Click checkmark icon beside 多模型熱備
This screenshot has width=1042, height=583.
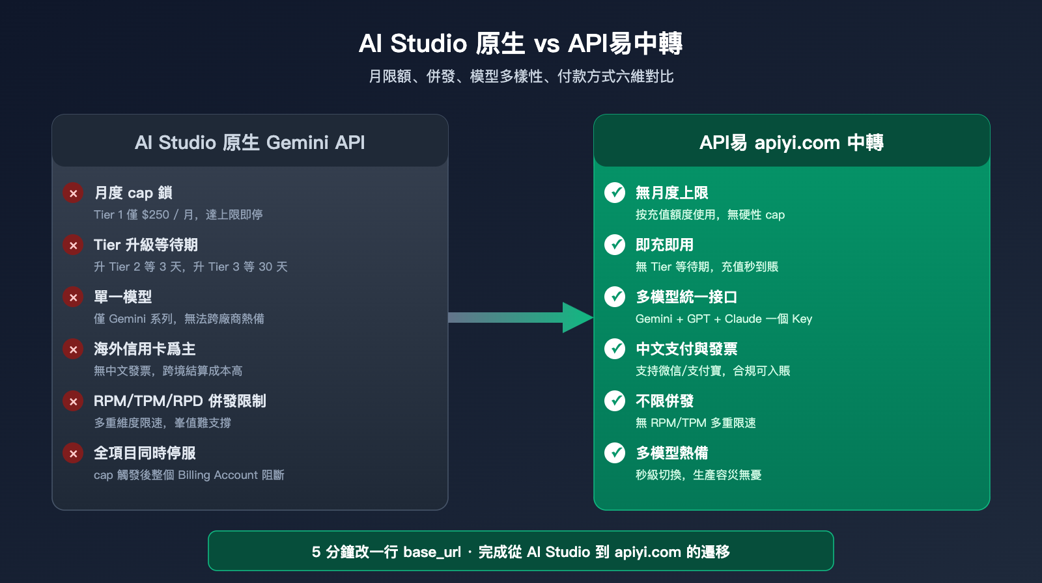[615, 453]
